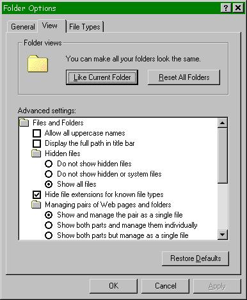Select Do not show hidden or system files
Viewport: 247px width, 300px height.
49,174
